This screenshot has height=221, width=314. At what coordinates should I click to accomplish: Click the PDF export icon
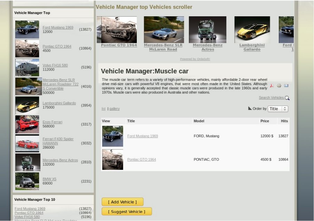272,86
